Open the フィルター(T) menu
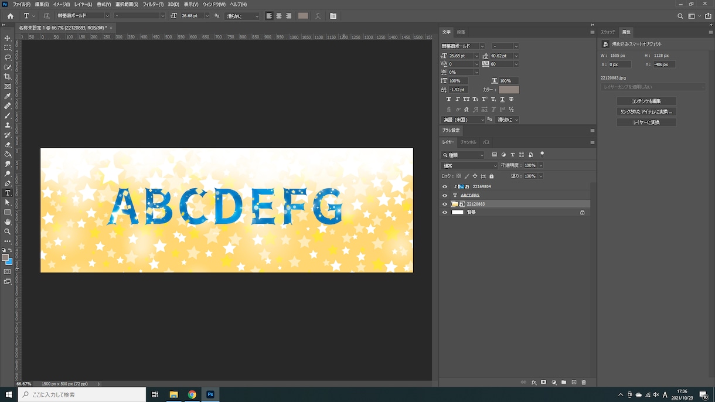715x402 pixels. click(x=153, y=4)
